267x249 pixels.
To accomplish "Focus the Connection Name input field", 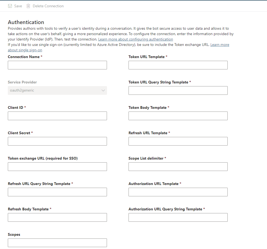I will (57, 65).
